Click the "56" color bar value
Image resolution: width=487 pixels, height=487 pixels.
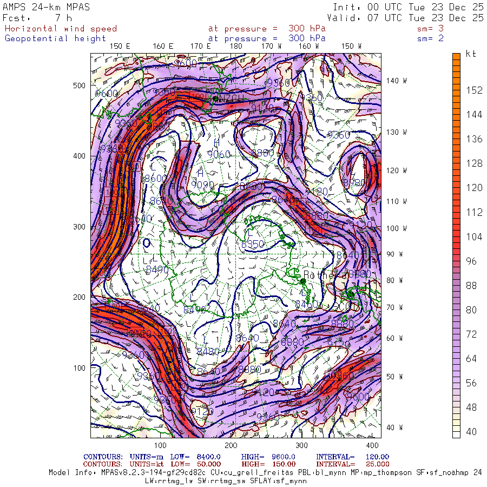click(x=471, y=383)
